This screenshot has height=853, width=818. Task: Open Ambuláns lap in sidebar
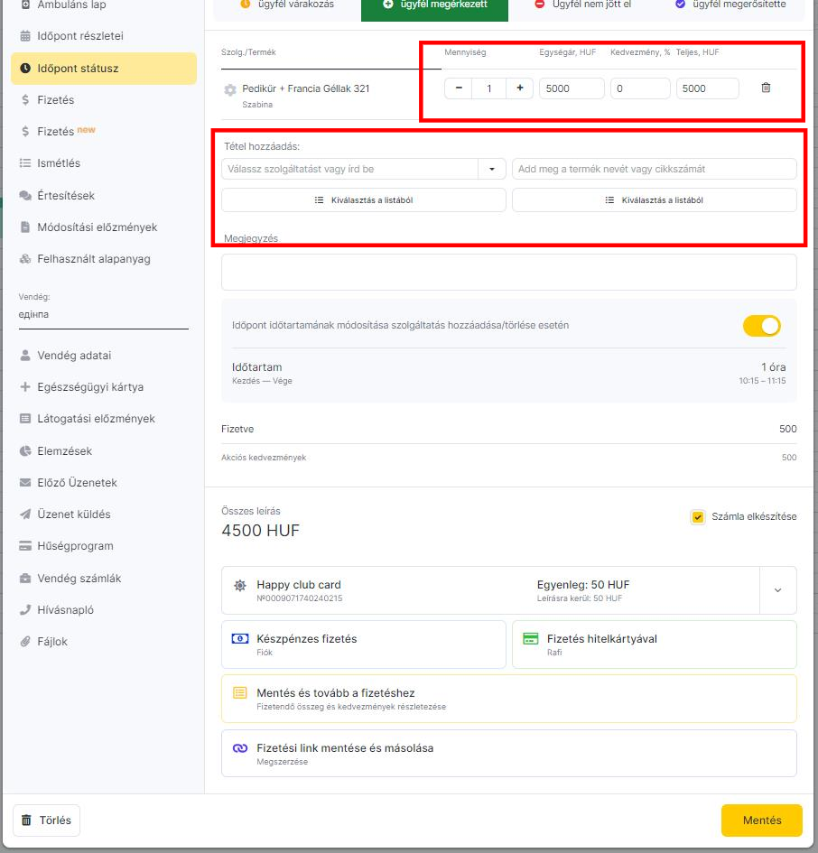pos(70,5)
